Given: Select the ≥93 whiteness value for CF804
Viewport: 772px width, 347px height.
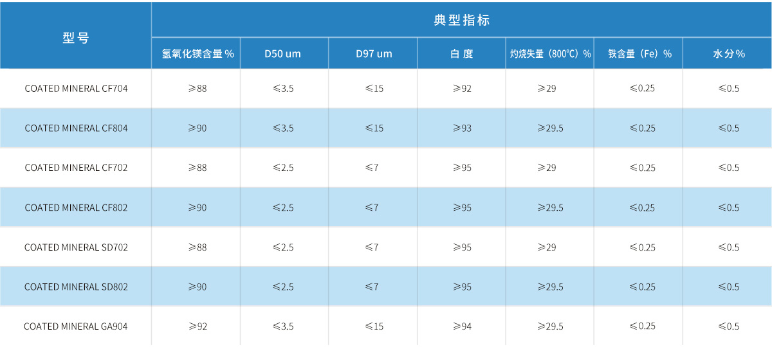Looking at the screenshot, I should [x=462, y=129].
